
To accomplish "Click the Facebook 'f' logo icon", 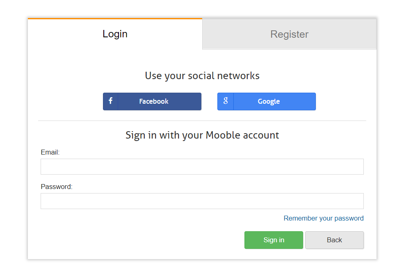I will (111, 100).
